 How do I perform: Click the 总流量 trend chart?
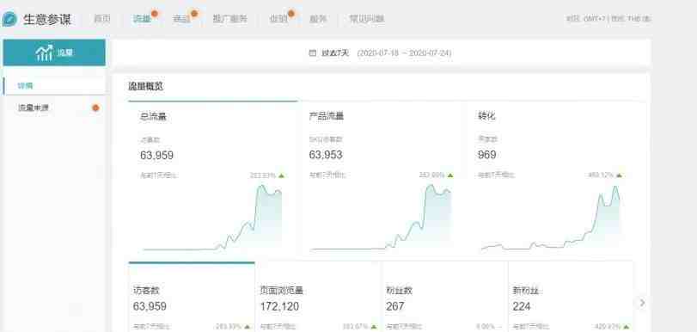[x=212, y=218]
